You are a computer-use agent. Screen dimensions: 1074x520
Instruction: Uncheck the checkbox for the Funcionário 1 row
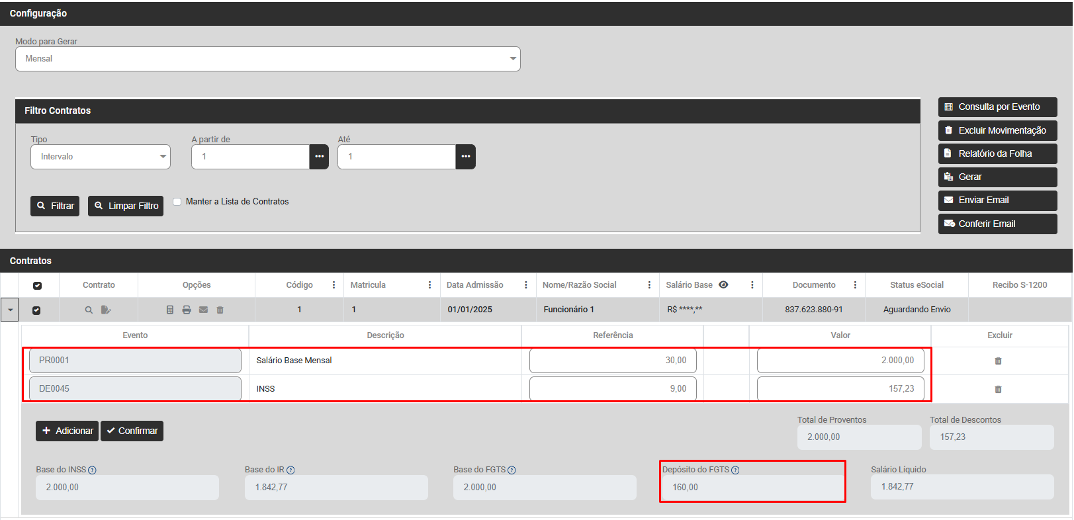36,310
